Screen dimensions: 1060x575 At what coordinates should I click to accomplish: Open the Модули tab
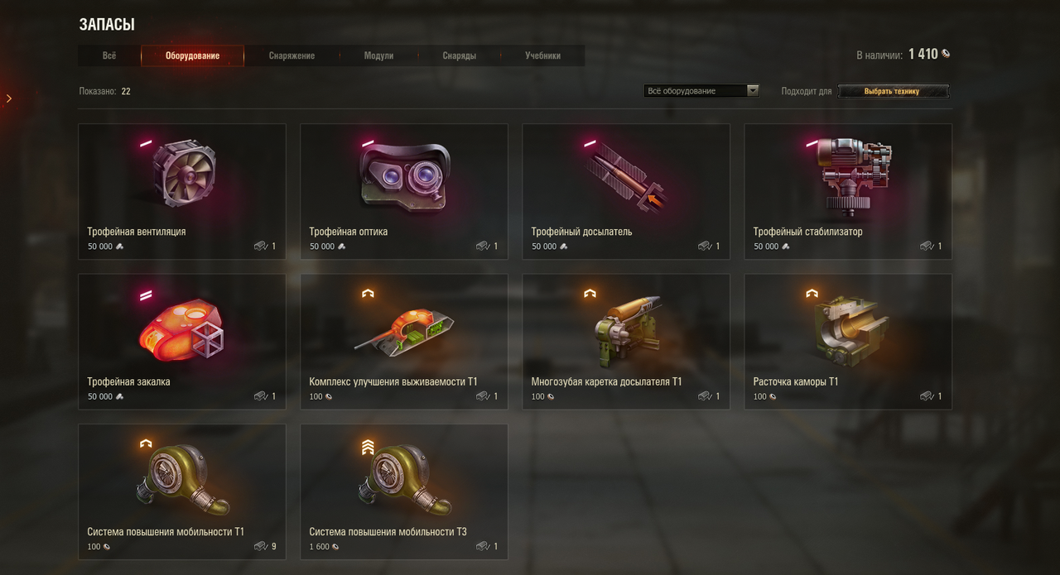[378, 55]
